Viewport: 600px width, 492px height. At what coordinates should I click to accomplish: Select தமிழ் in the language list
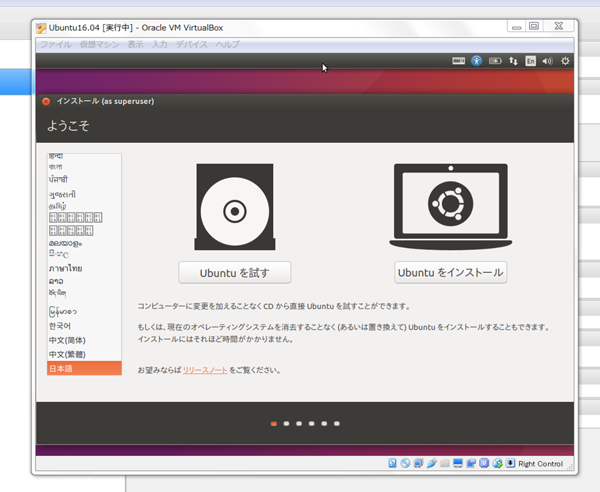[x=84, y=207]
